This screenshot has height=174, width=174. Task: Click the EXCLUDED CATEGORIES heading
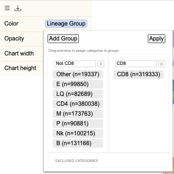coord(77,161)
